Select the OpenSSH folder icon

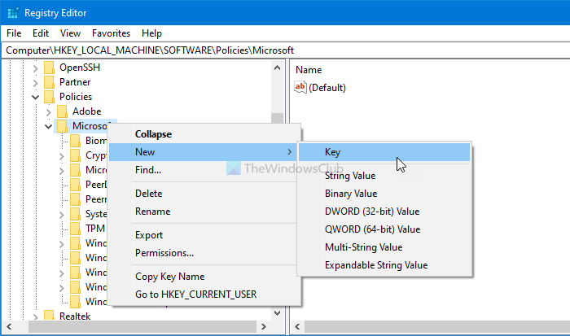[x=49, y=67]
